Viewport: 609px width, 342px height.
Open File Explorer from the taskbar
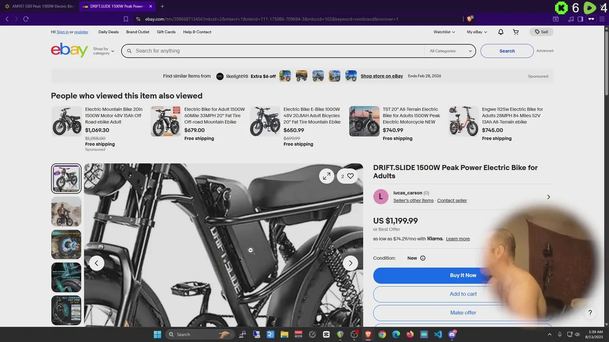pos(285,334)
